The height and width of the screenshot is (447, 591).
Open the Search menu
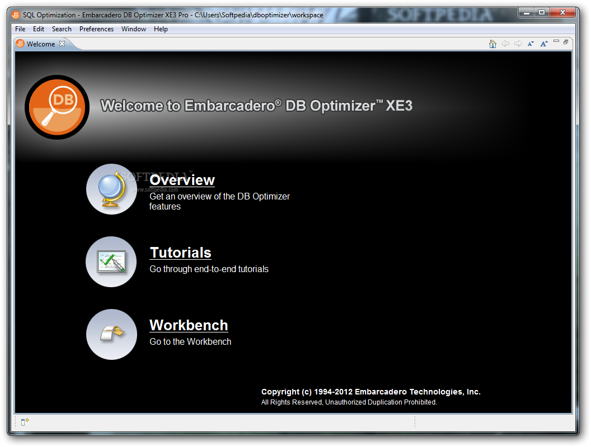click(62, 29)
